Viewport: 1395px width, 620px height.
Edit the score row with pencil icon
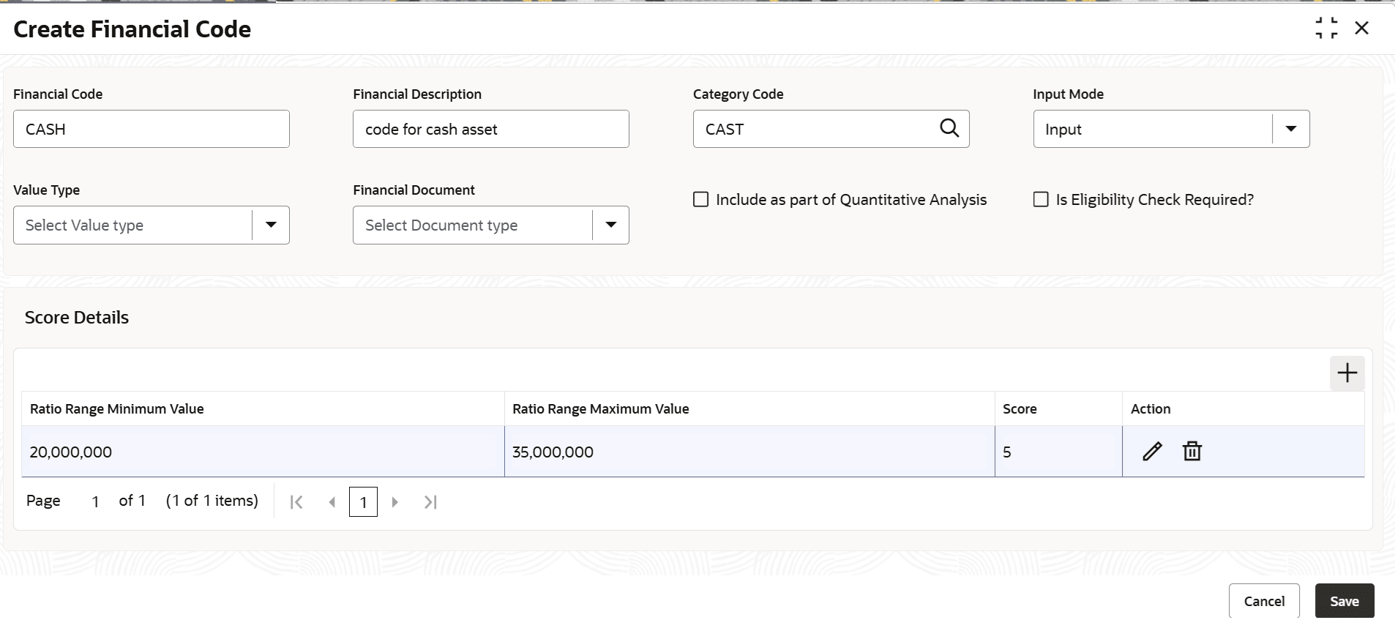pyautogui.click(x=1152, y=451)
